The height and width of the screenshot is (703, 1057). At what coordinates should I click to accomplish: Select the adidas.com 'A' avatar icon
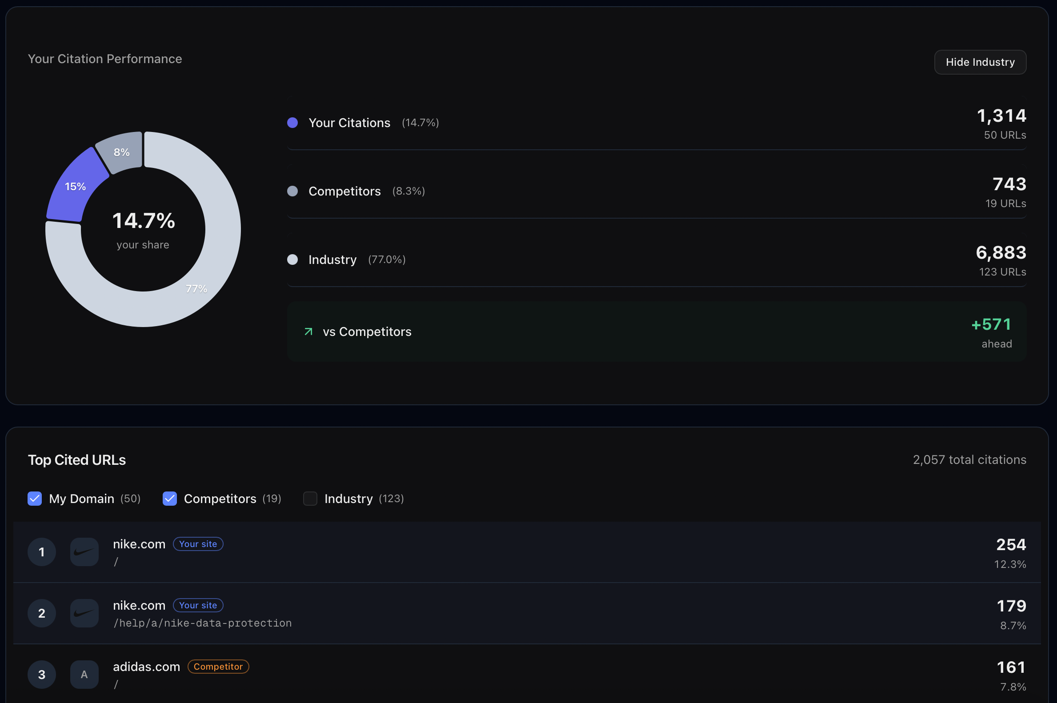tap(84, 674)
